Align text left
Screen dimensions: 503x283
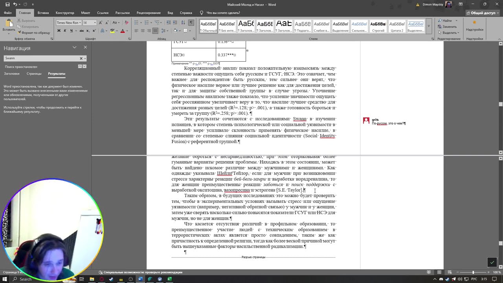(x=137, y=31)
